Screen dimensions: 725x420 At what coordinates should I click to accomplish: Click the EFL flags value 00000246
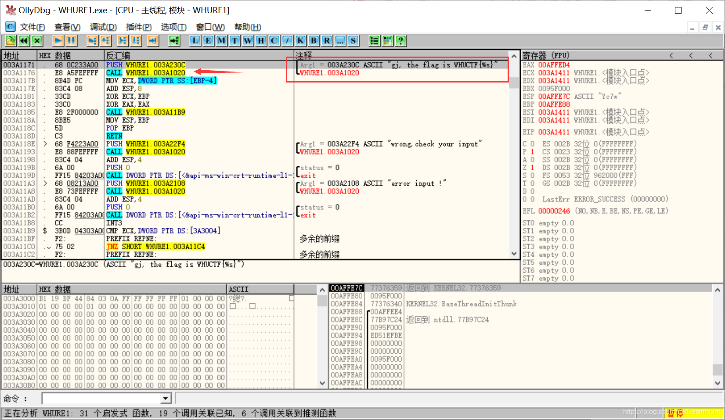[554, 211]
